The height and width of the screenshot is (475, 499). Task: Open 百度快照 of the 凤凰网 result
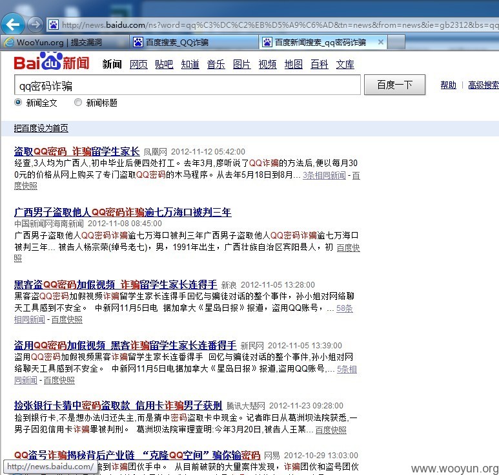[25, 185]
